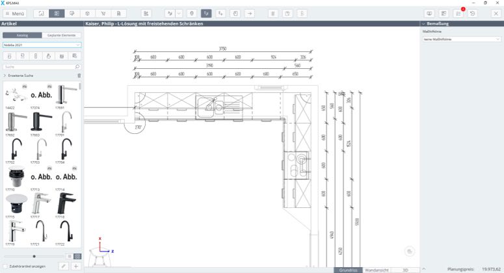Image resolution: width=504 pixels, height=273 pixels.
Task: Click the shopping cart icon in toolbar
Action: coord(103,13)
